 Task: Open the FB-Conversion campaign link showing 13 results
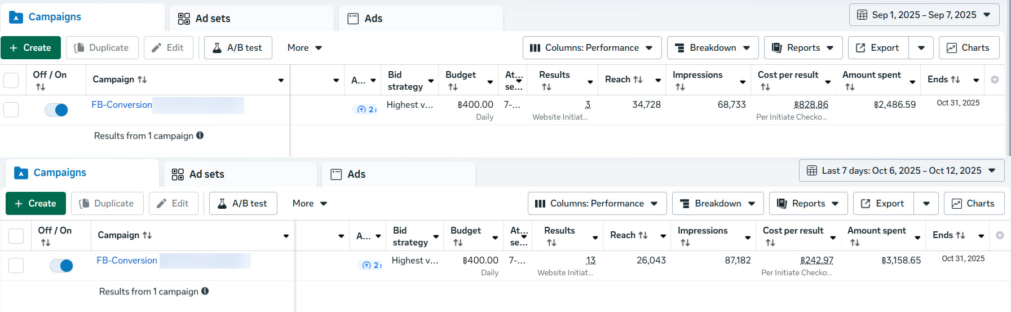(127, 261)
